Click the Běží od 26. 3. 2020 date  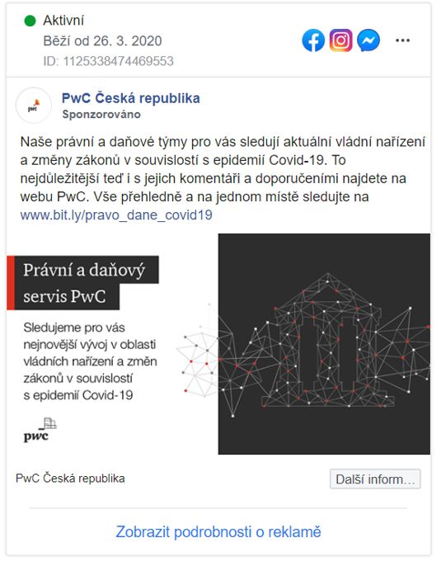[102, 40]
